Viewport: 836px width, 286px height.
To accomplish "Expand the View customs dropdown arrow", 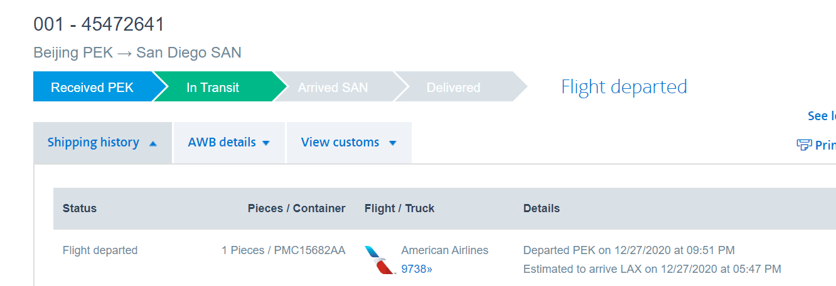I will pos(393,143).
